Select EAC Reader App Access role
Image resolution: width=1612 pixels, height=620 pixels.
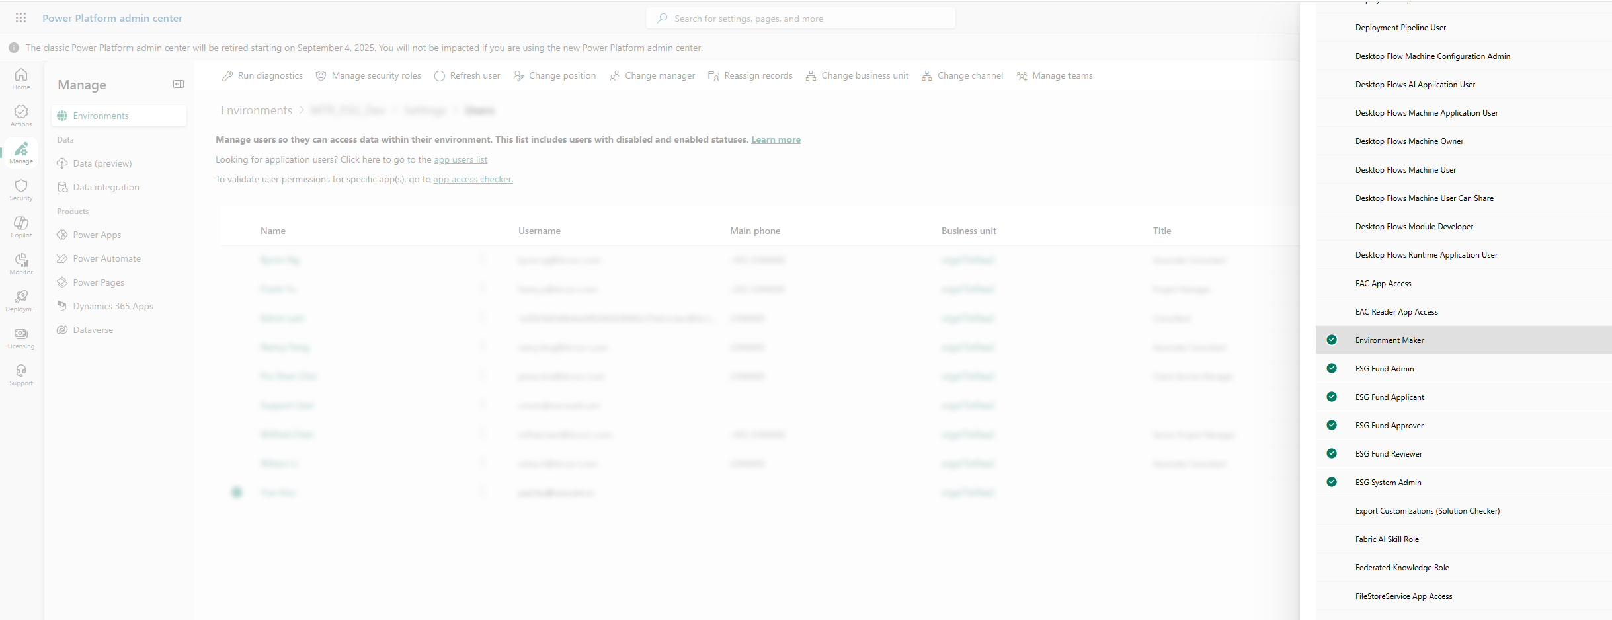click(x=1463, y=312)
